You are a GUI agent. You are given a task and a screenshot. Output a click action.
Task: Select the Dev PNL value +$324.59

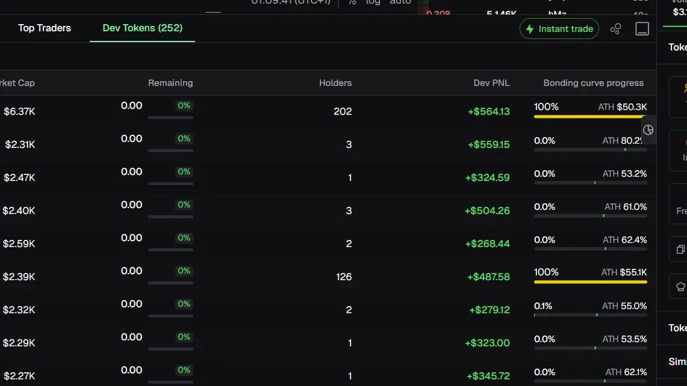coord(487,178)
